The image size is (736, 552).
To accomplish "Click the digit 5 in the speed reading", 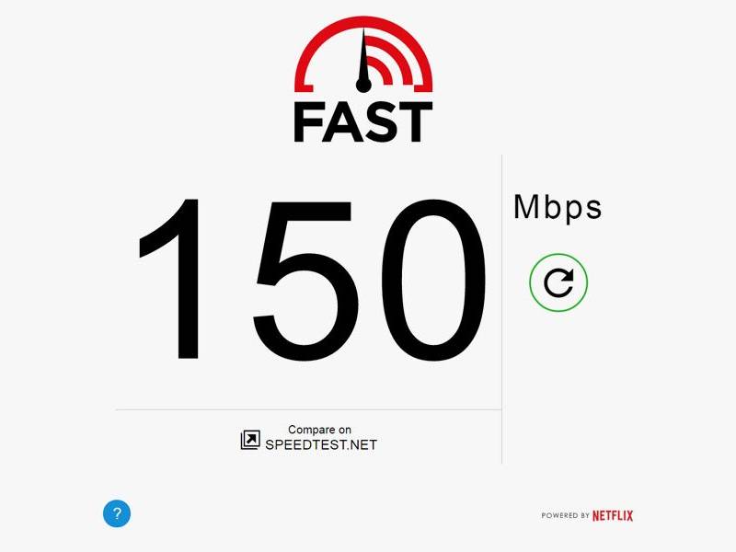I will point(305,281).
